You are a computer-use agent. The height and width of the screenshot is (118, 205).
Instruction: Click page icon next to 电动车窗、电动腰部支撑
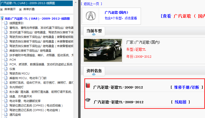pos(6,101)
